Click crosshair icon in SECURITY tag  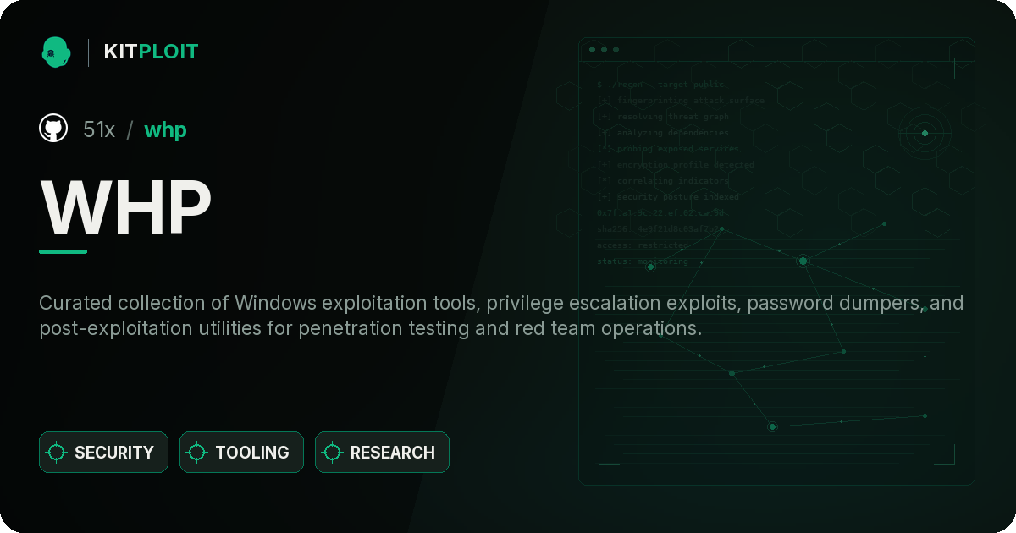pos(57,453)
